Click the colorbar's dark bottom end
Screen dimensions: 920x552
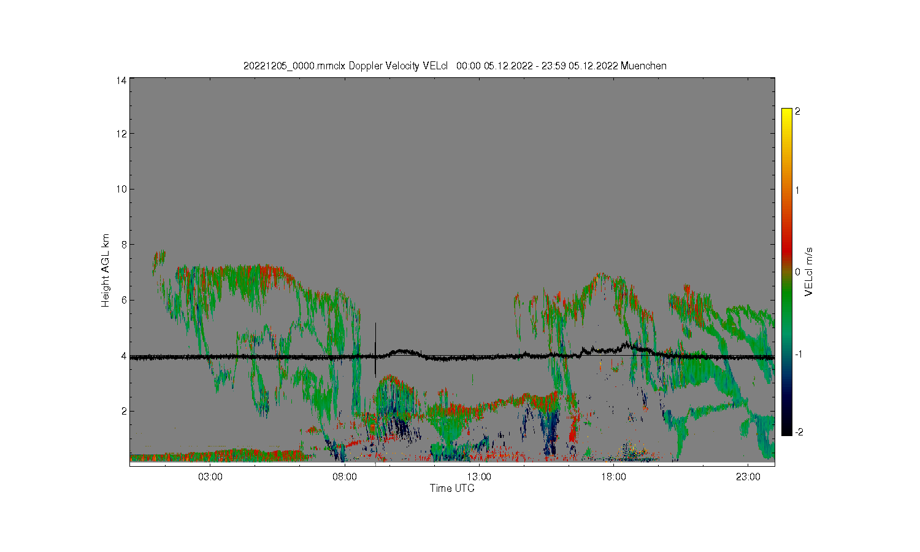pos(786,429)
